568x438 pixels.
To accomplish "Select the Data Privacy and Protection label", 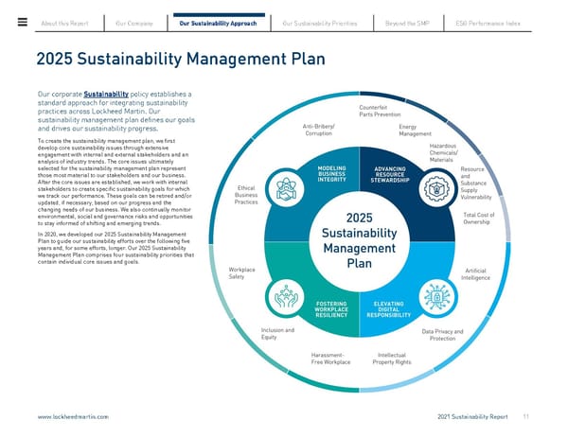I will 442,335.
